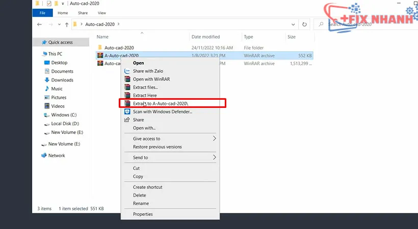The image size is (418, 229).
Task: Choose Open with WinRAR
Action: click(x=151, y=79)
